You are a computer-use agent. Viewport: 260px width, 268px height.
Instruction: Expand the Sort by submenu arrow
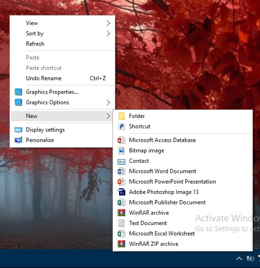tap(108, 33)
